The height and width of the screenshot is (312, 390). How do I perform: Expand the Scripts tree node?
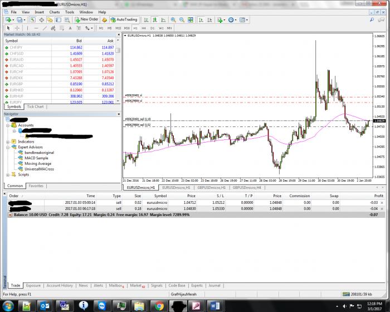(8, 174)
